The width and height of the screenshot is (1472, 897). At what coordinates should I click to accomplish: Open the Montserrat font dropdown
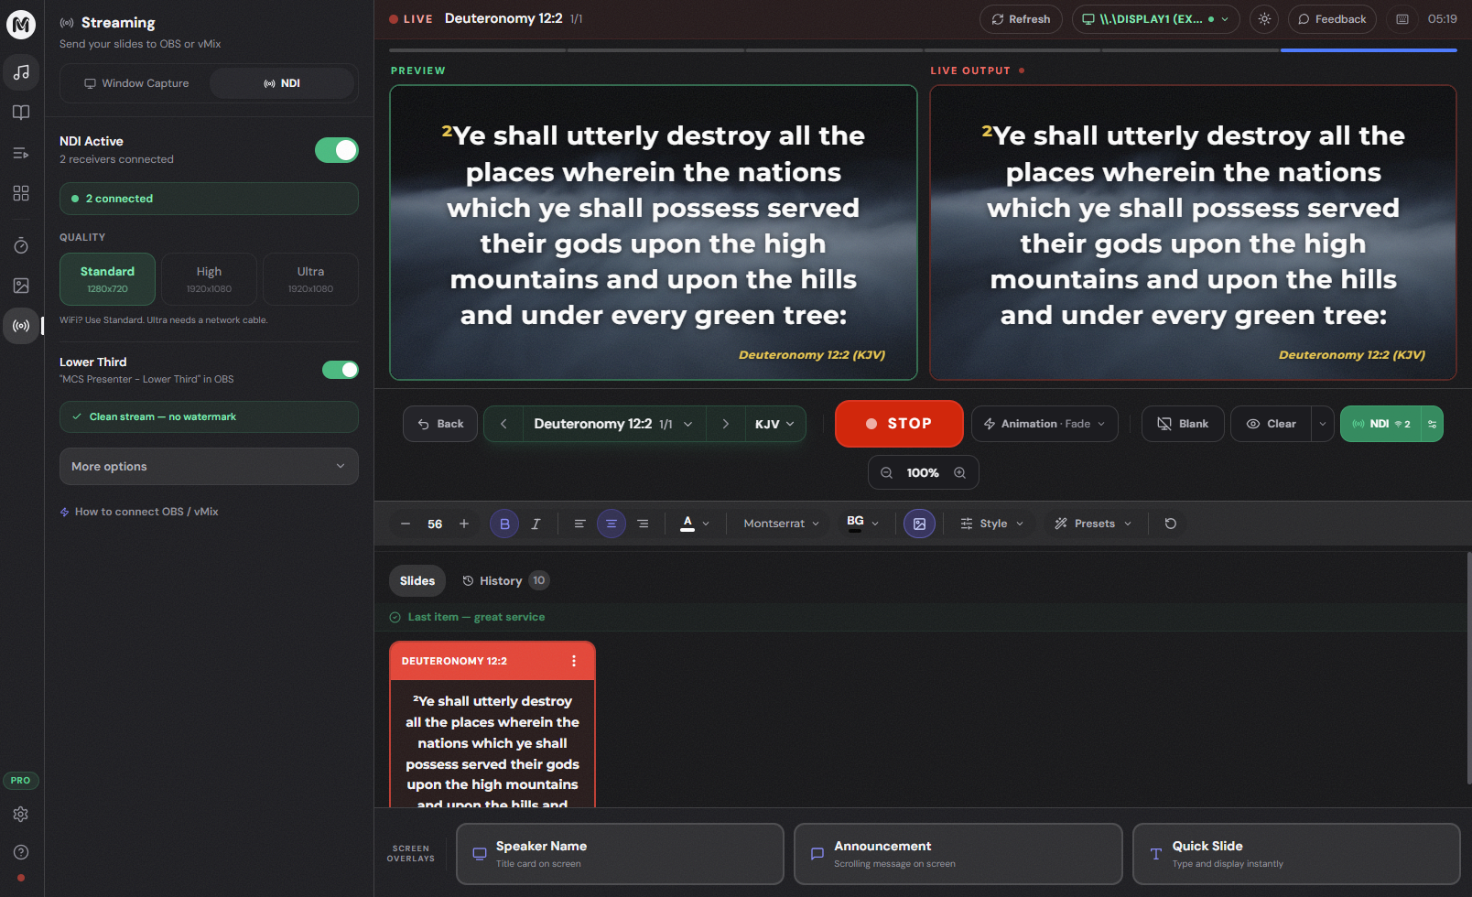[780, 523]
